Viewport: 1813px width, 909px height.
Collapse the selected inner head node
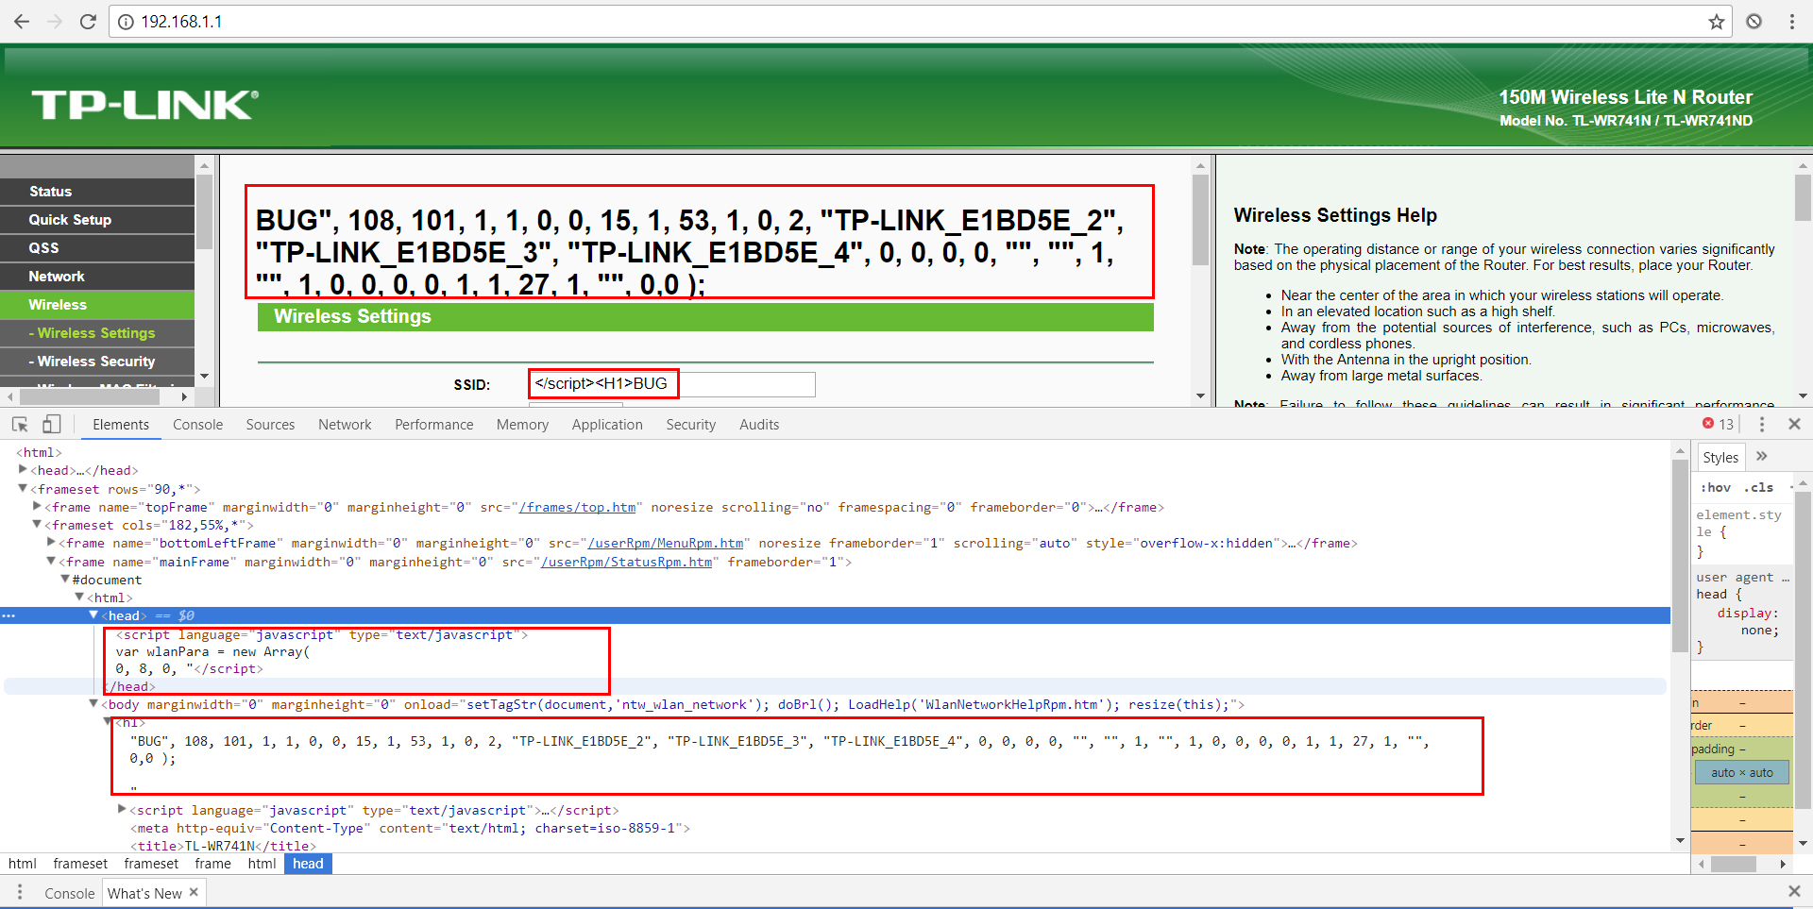(x=93, y=614)
